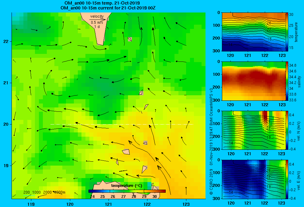
Task: Click latitude label 19 on main map axis
Action: [x=6, y=166]
